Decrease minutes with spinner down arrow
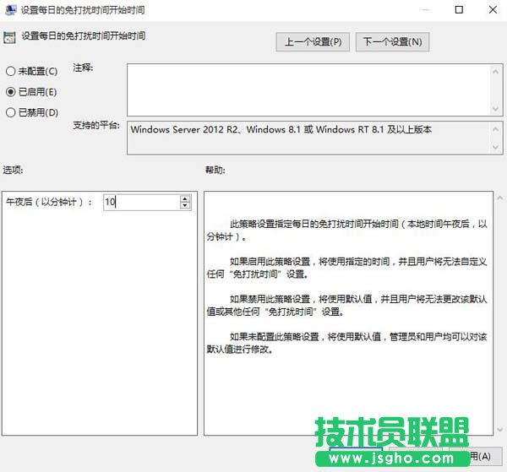 185,206
